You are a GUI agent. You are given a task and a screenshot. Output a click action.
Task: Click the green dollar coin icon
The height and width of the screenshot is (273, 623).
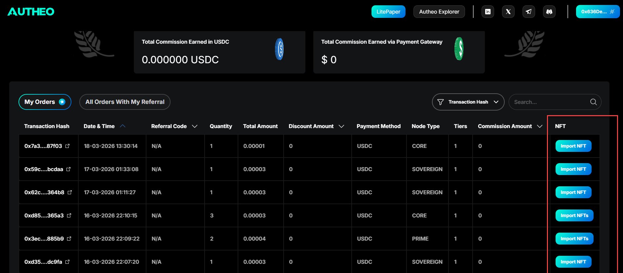coord(459,49)
